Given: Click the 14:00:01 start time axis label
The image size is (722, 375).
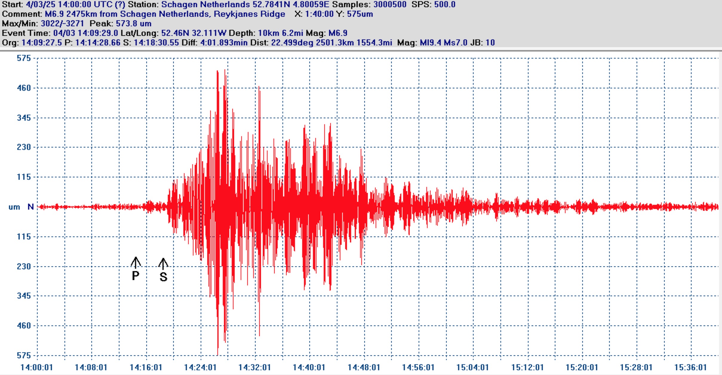Looking at the screenshot, I should click(x=36, y=367).
